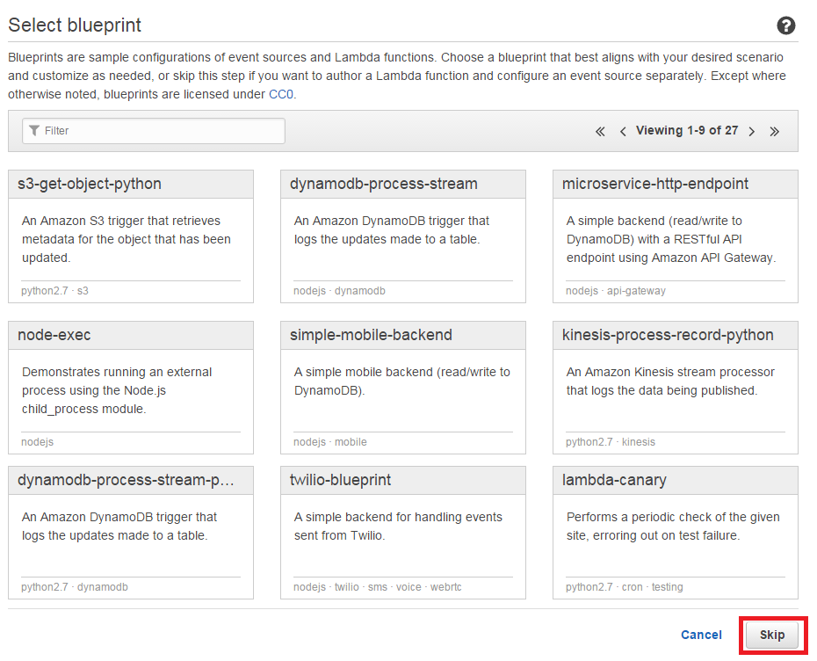Click description 'A simple backend (read/write to DynamoDB) with a RESTful API'
817x661 pixels.
(671, 239)
